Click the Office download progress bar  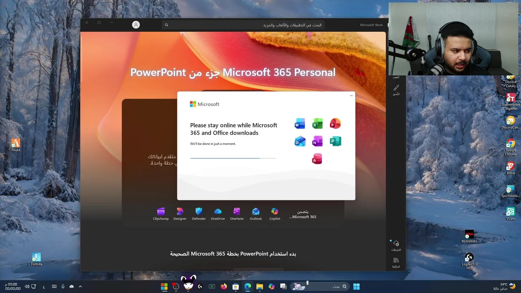click(x=233, y=158)
